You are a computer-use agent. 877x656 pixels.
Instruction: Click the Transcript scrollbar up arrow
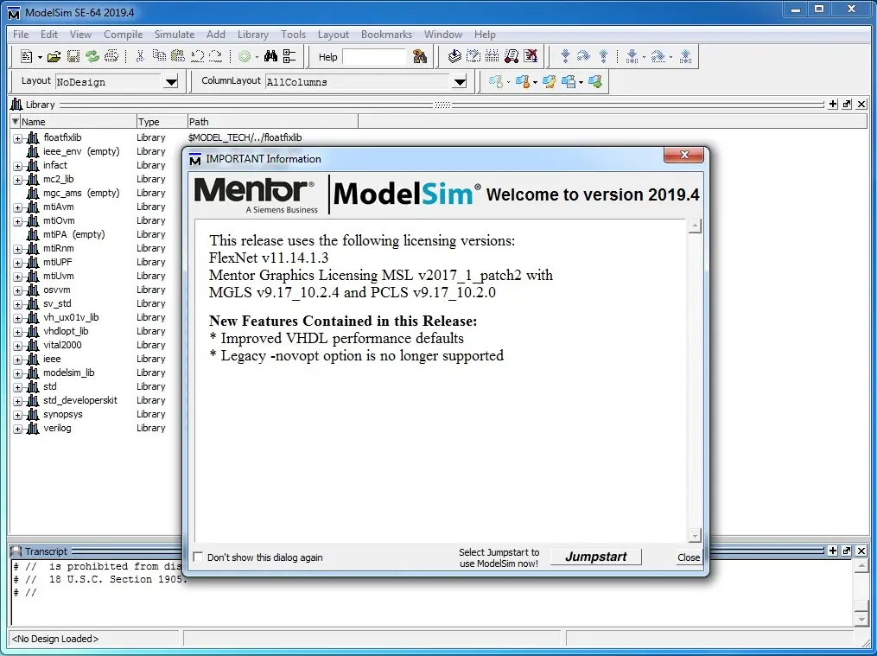[861, 565]
